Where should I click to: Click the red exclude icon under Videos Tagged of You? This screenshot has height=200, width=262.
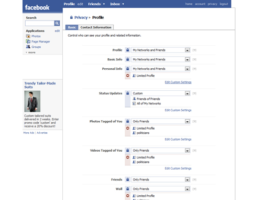point(128,157)
